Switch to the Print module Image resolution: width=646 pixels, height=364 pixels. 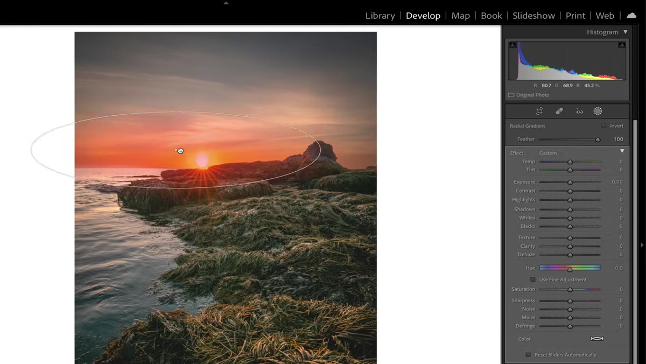[575, 16]
